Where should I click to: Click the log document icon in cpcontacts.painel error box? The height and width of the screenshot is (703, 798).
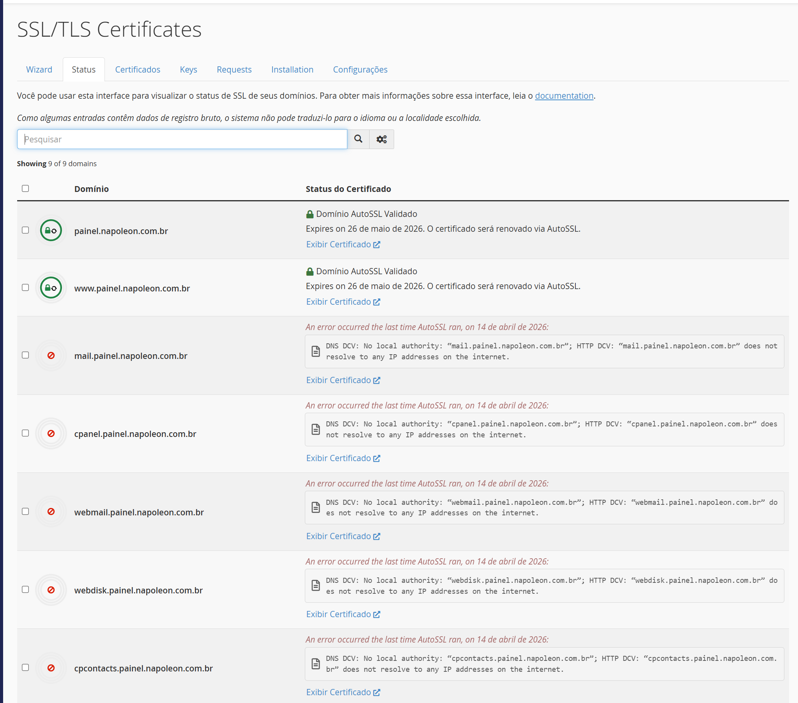point(316,664)
